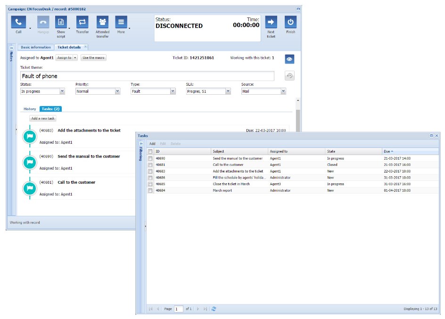Tick the checkbox for March report row

[150, 191]
